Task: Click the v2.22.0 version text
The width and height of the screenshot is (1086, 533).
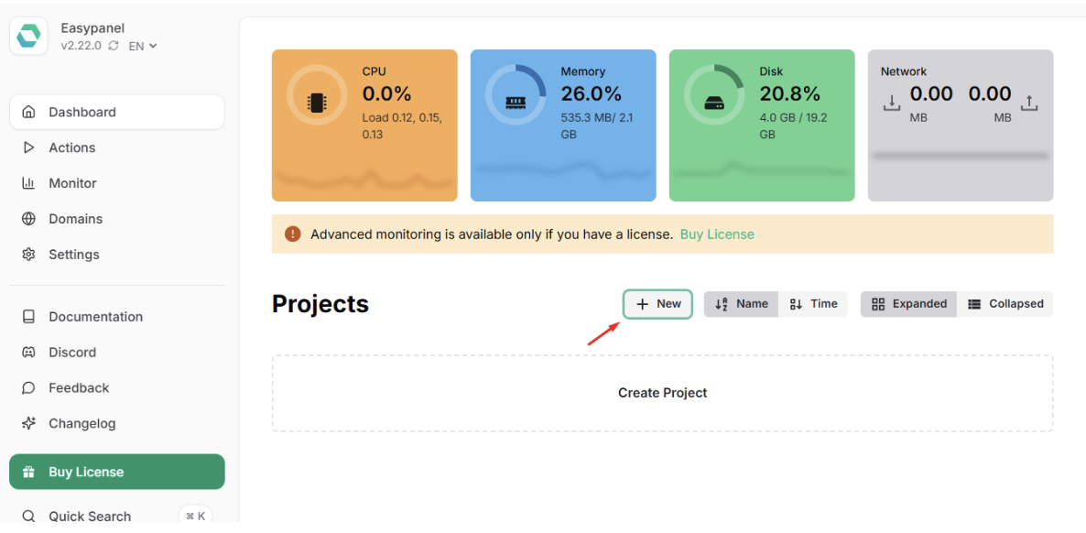Action: tap(81, 46)
